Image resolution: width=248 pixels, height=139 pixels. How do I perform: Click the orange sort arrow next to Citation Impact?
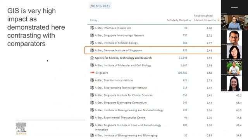(x=218, y=20)
